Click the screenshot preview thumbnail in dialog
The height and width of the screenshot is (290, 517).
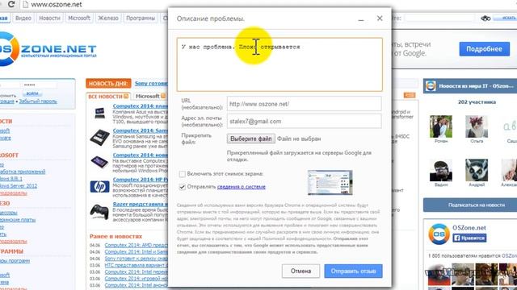pyautogui.click(x=330, y=183)
